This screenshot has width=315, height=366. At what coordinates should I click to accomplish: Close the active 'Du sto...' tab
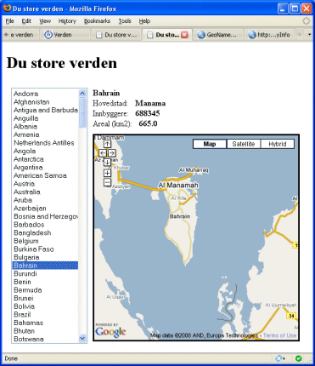[x=184, y=35]
